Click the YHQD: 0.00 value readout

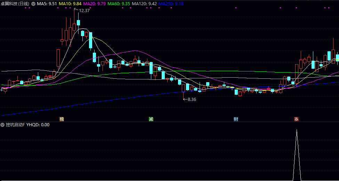click(x=38, y=125)
